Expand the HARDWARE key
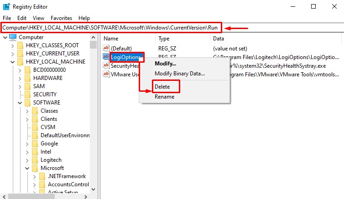The height and width of the screenshot is (199, 344). tap(20, 79)
